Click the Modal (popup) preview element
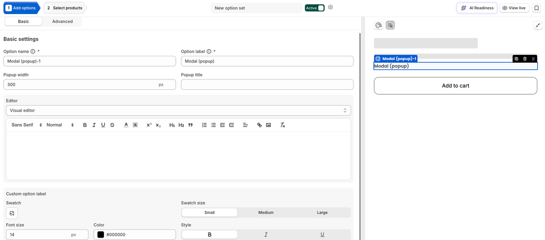 [x=456, y=66]
